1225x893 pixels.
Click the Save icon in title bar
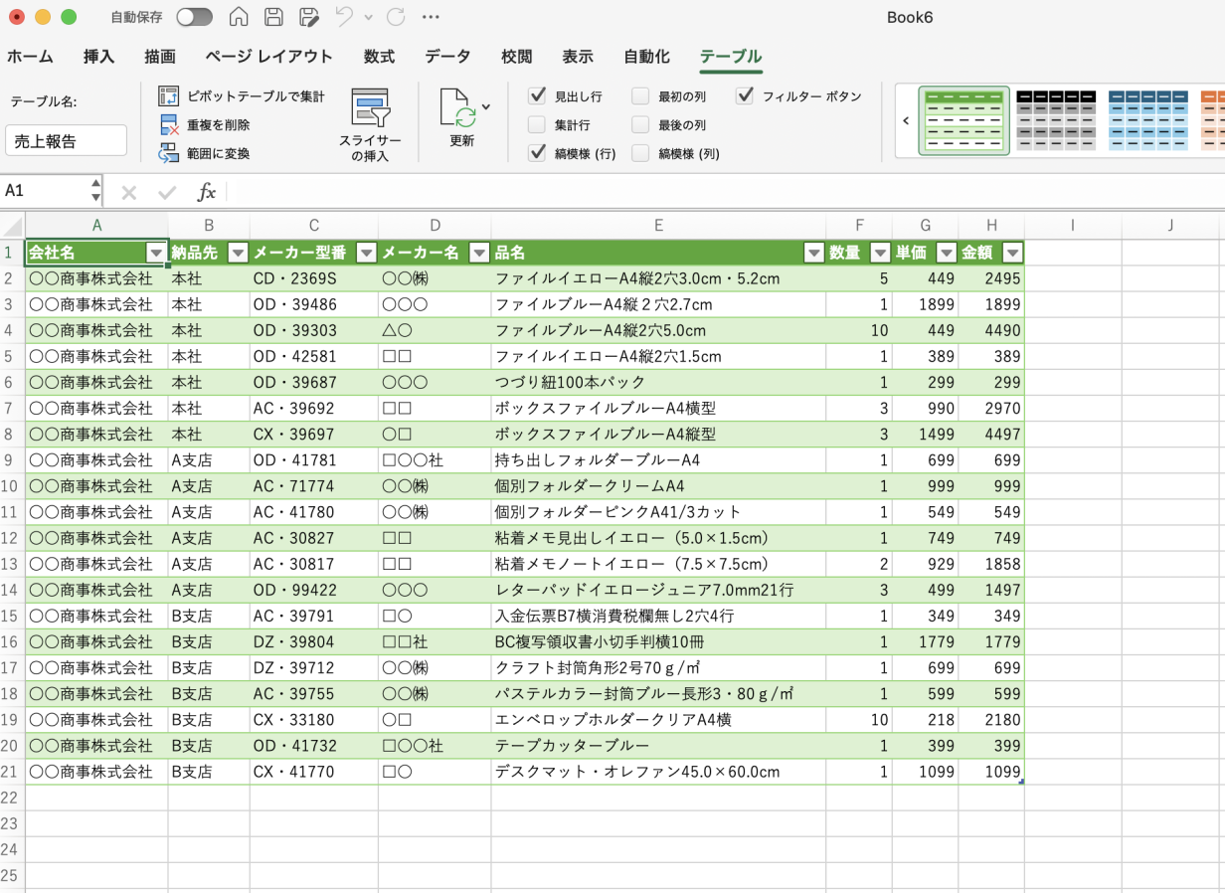[273, 17]
